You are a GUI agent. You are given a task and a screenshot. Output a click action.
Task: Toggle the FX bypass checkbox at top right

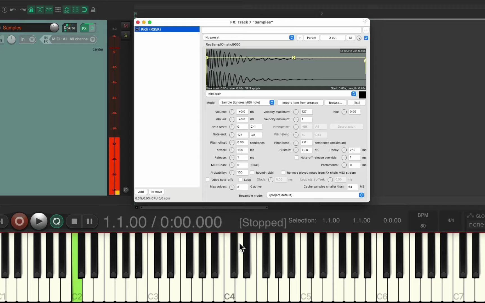tap(366, 38)
